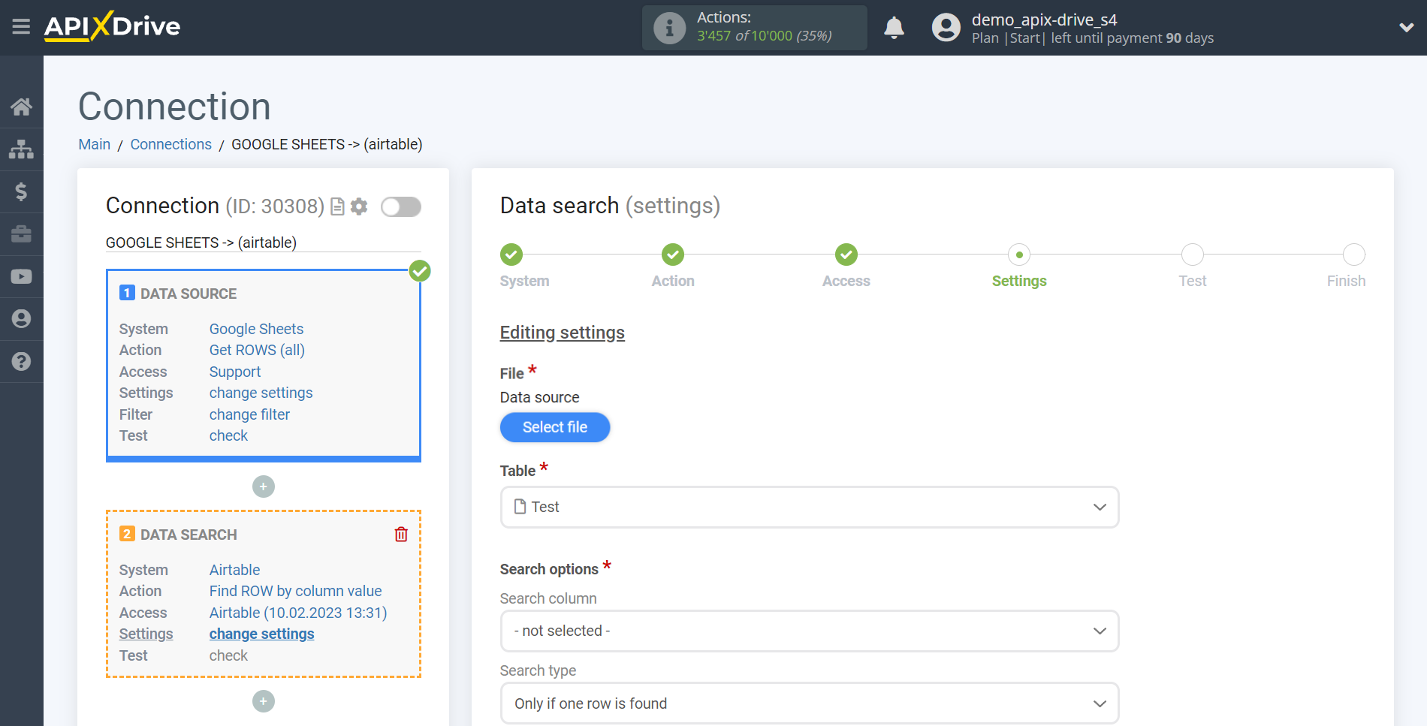Open profile icon in sidebar
1427x726 pixels.
pyautogui.click(x=21, y=319)
